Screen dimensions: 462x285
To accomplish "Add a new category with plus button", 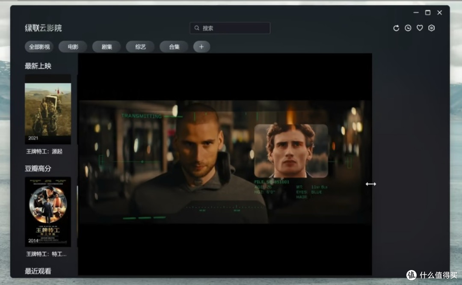I will coord(201,47).
